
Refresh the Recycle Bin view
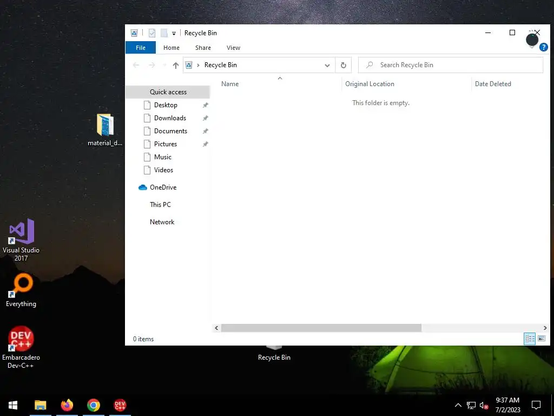pos(343,65)
